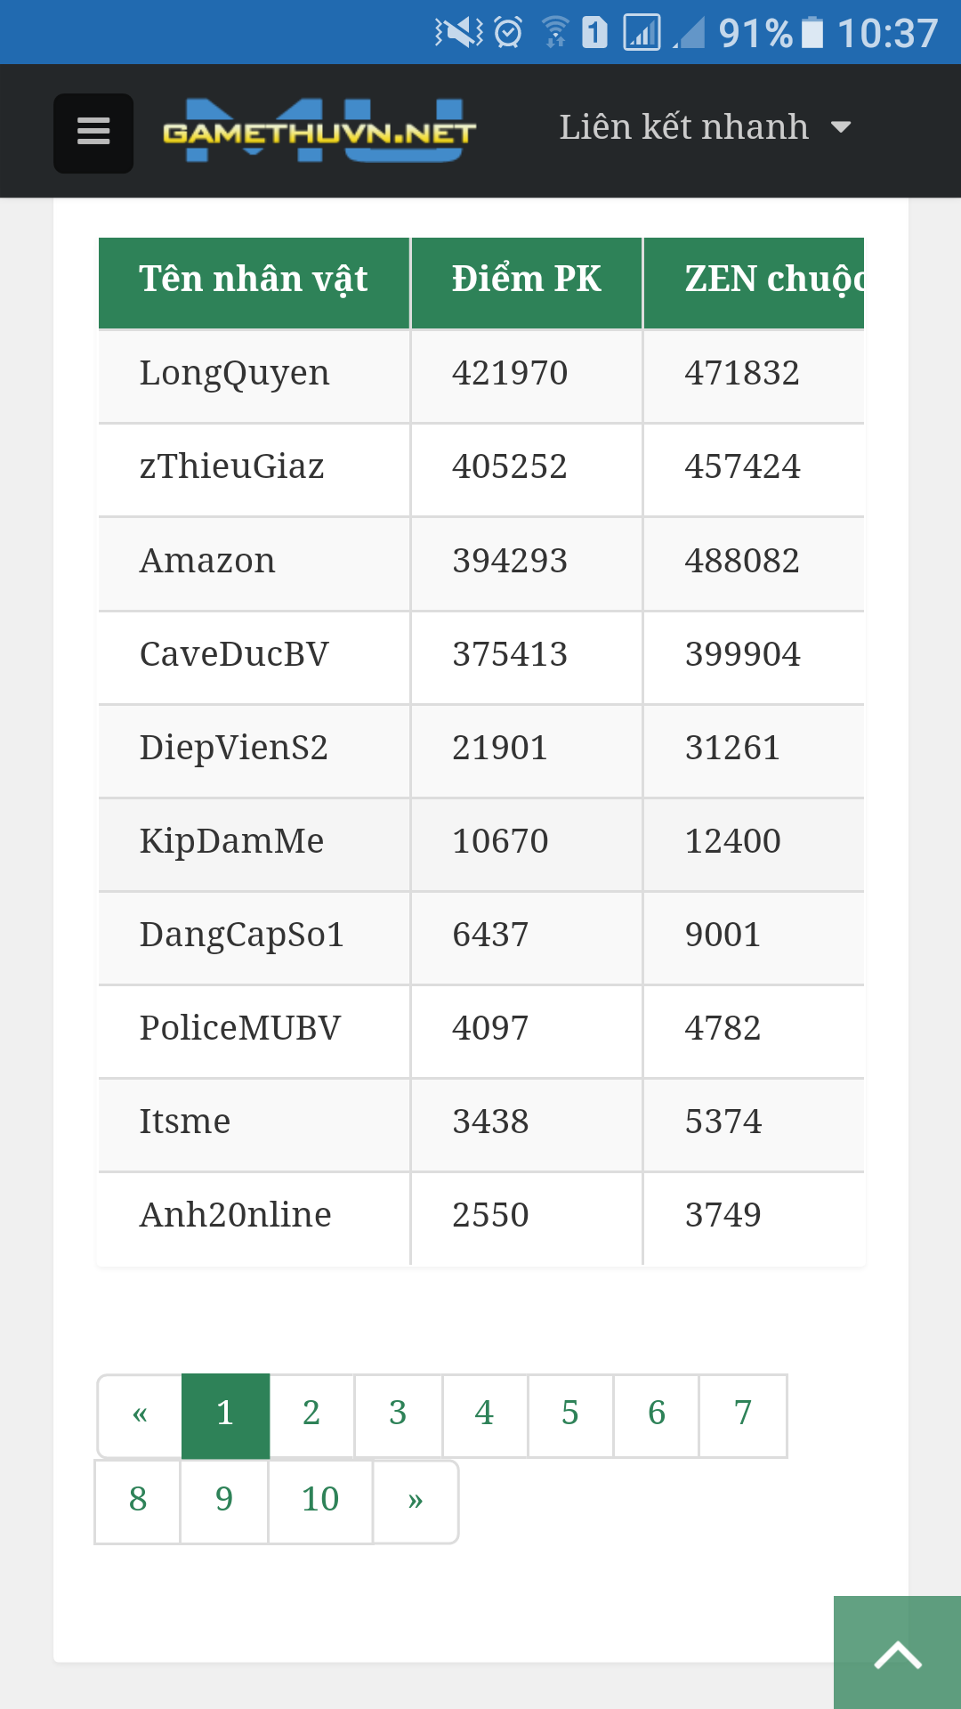The image size is (961, 1709).
Task: Go to next page with » arrow
Action: [416, 1502]
